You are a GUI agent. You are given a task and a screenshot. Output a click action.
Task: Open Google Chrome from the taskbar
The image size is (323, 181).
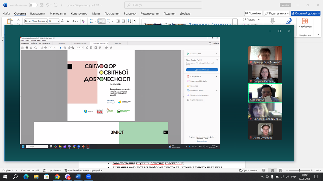57,177
